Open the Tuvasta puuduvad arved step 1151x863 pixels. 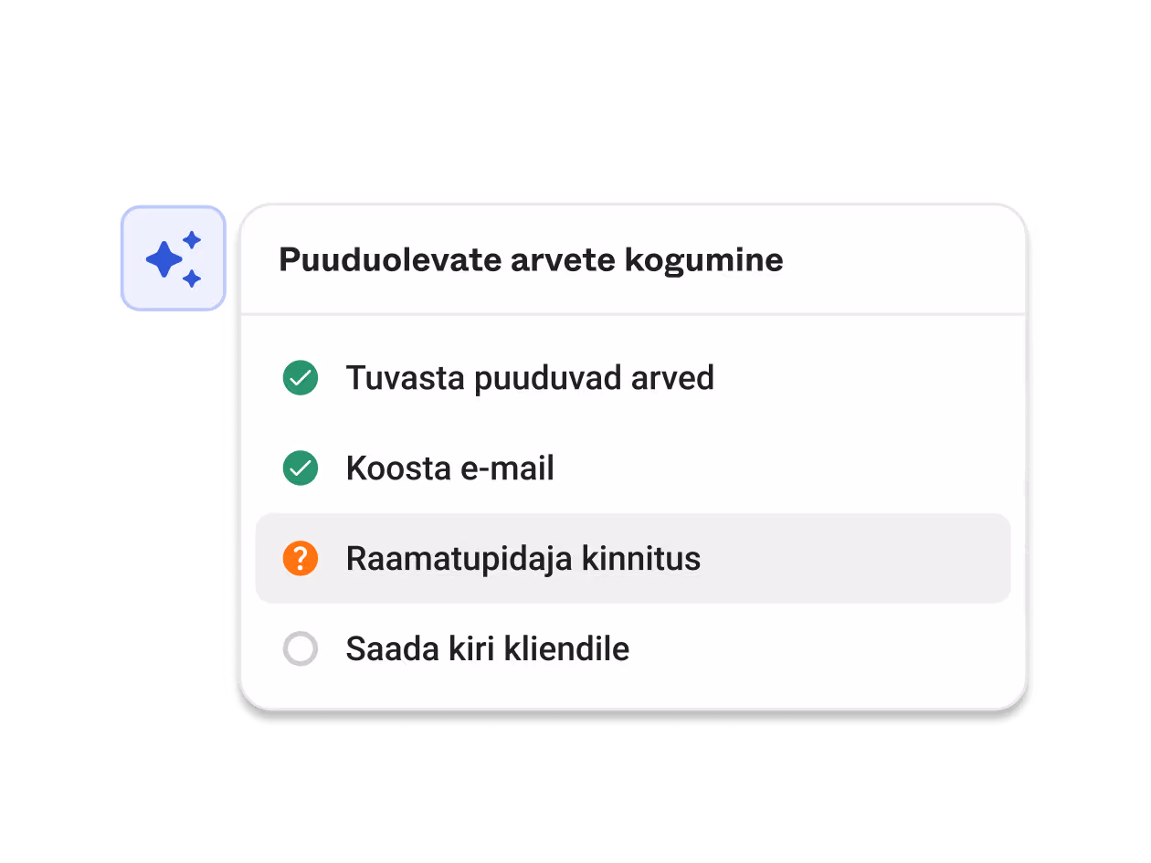pos(530,378)
